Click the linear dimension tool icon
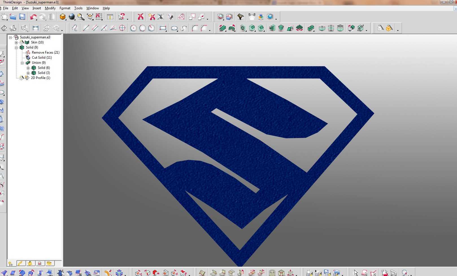457x276 pixels. point(35,28)
